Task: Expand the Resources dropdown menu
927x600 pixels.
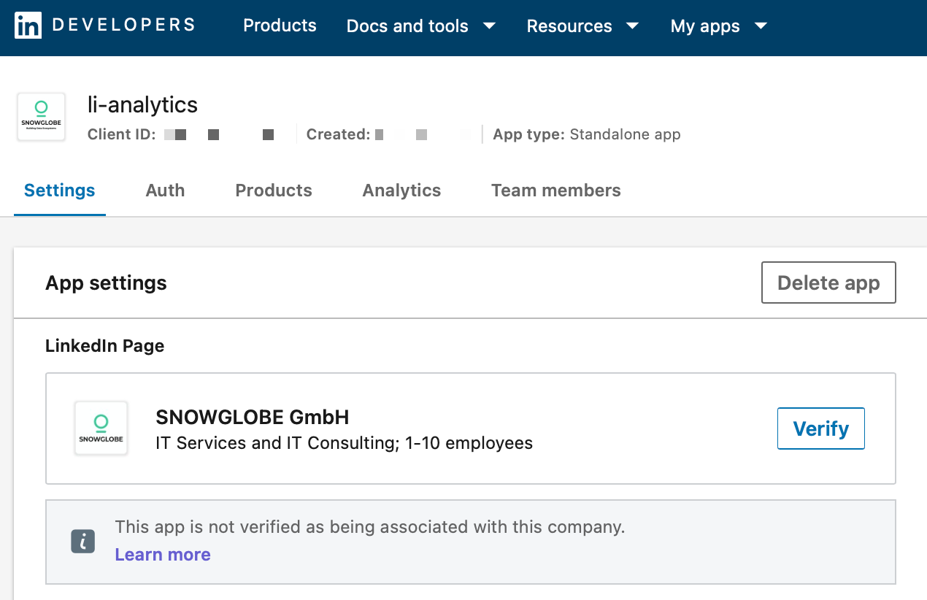Action: click(582, 26)
